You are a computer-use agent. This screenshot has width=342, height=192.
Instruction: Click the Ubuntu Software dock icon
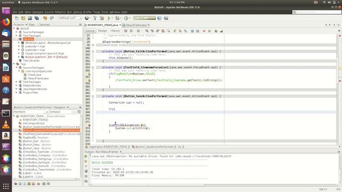(x=6, y=79)
